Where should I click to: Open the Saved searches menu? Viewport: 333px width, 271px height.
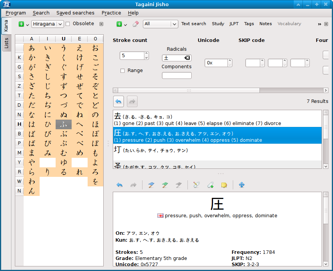point(75,13)
